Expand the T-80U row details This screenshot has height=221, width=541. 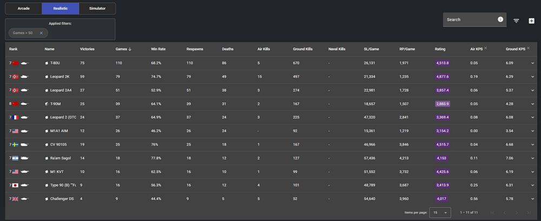(533, 63)
